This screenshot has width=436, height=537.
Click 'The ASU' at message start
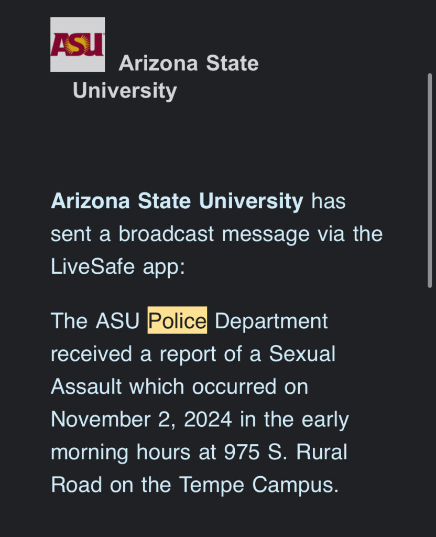(95, 321)
